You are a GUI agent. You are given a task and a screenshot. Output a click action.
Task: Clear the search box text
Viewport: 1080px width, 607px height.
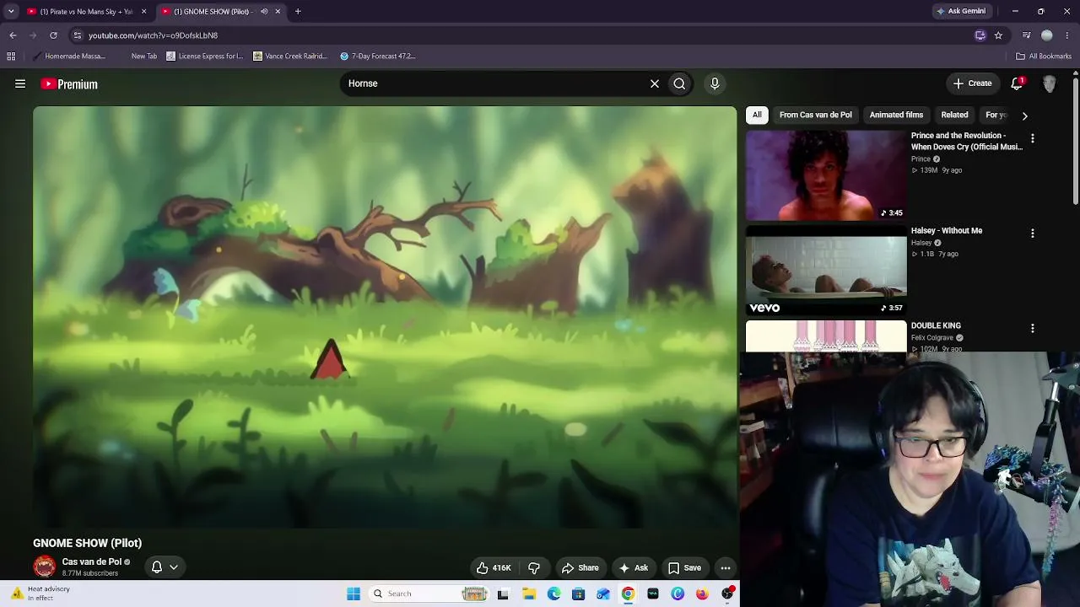point(654,83)
